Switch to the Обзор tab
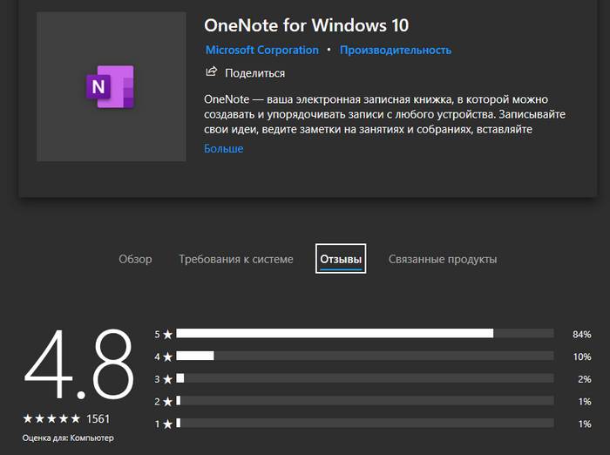 [x=135, y=259]
